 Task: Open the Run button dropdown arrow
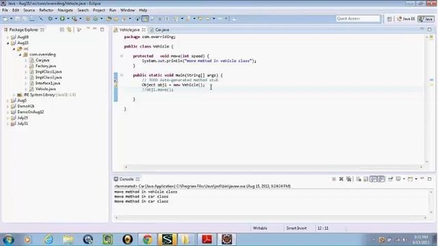68,18
